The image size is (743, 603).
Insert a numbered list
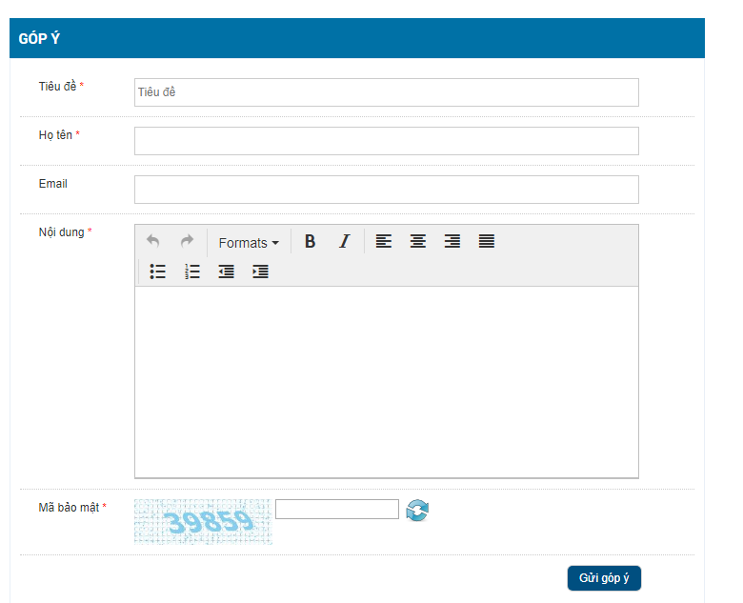[x=192, y=271]
